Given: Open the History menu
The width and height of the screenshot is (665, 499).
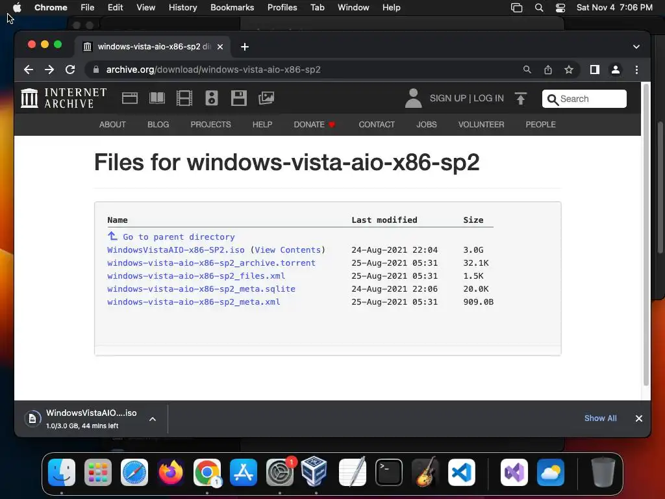Looking at the screenshot, I should coord(182,8).
